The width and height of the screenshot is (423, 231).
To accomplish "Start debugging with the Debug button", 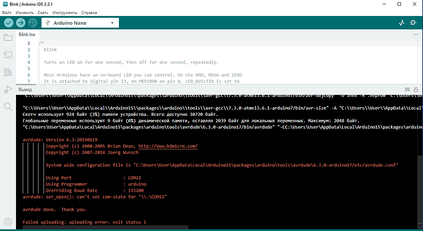I will (x=32, y=23).
